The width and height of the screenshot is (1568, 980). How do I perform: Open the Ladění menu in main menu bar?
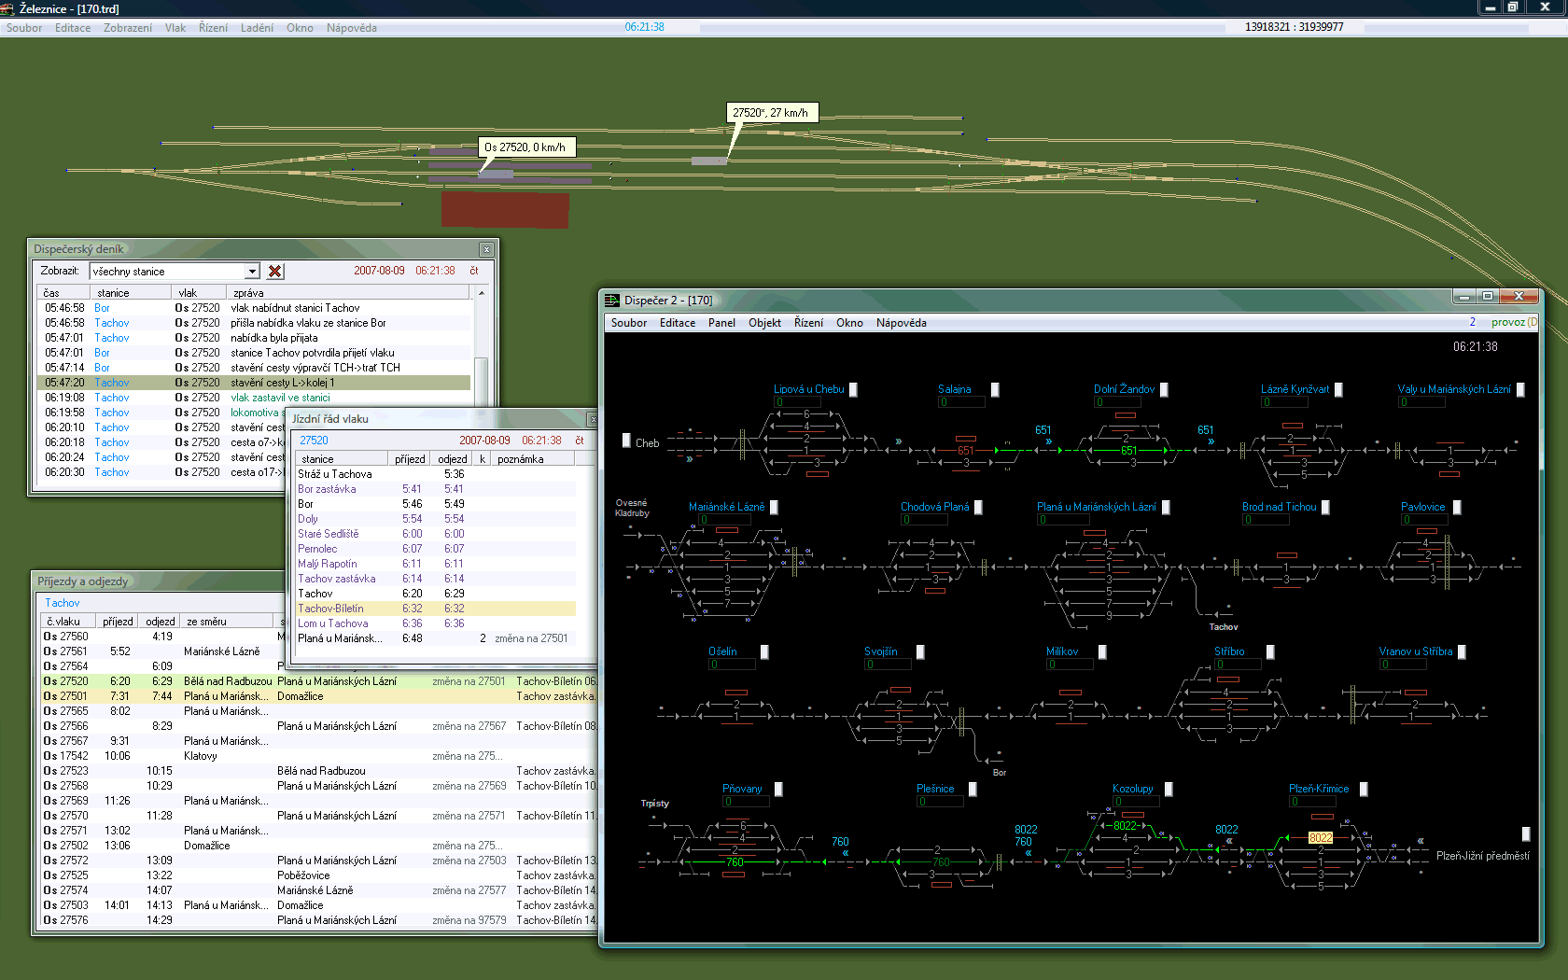257,28
